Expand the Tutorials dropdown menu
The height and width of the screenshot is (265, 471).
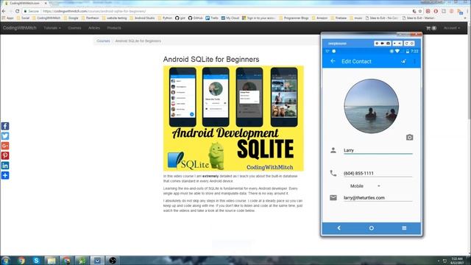click(52, 28)
